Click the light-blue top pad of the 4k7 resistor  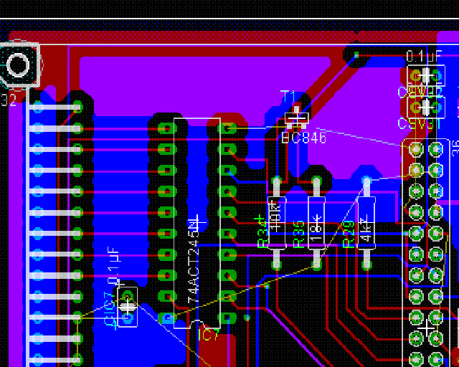366,181
